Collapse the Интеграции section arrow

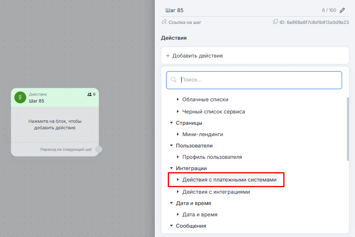[x=171, y=168]
